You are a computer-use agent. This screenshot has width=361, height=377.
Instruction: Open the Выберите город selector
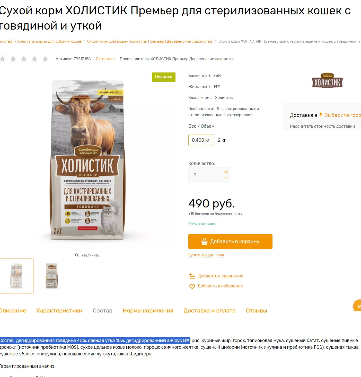click(342, 115)
